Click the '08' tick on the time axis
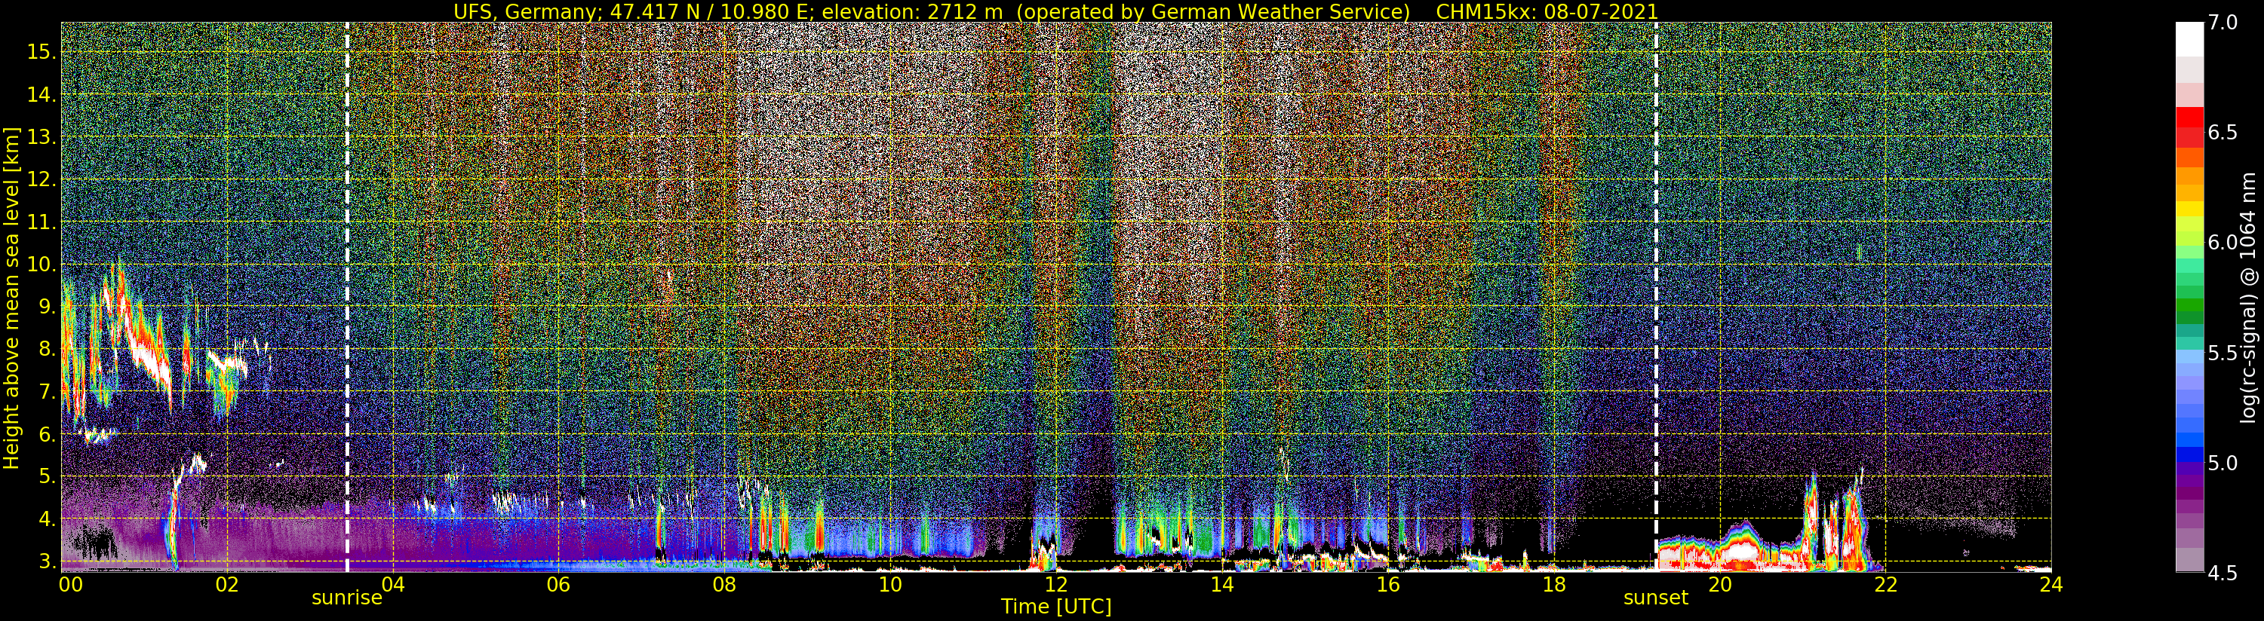The image size is (2264, 621). pyautogui.click(x=723, y=584)
